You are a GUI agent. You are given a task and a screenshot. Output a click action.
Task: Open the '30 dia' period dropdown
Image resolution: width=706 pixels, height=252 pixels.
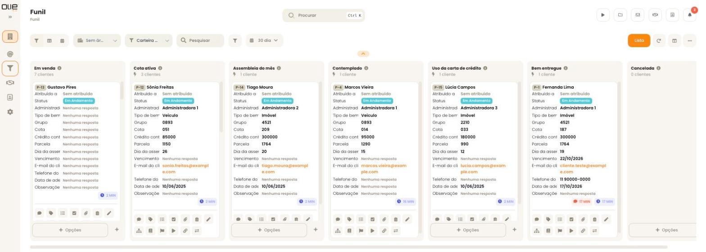(x=264, y=40)
